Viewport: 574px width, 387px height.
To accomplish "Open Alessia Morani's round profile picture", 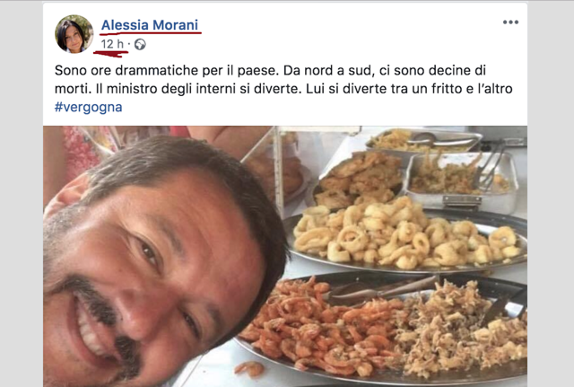I will (74, 34).
